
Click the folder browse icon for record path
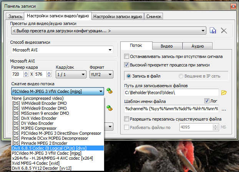click(225, 93)
